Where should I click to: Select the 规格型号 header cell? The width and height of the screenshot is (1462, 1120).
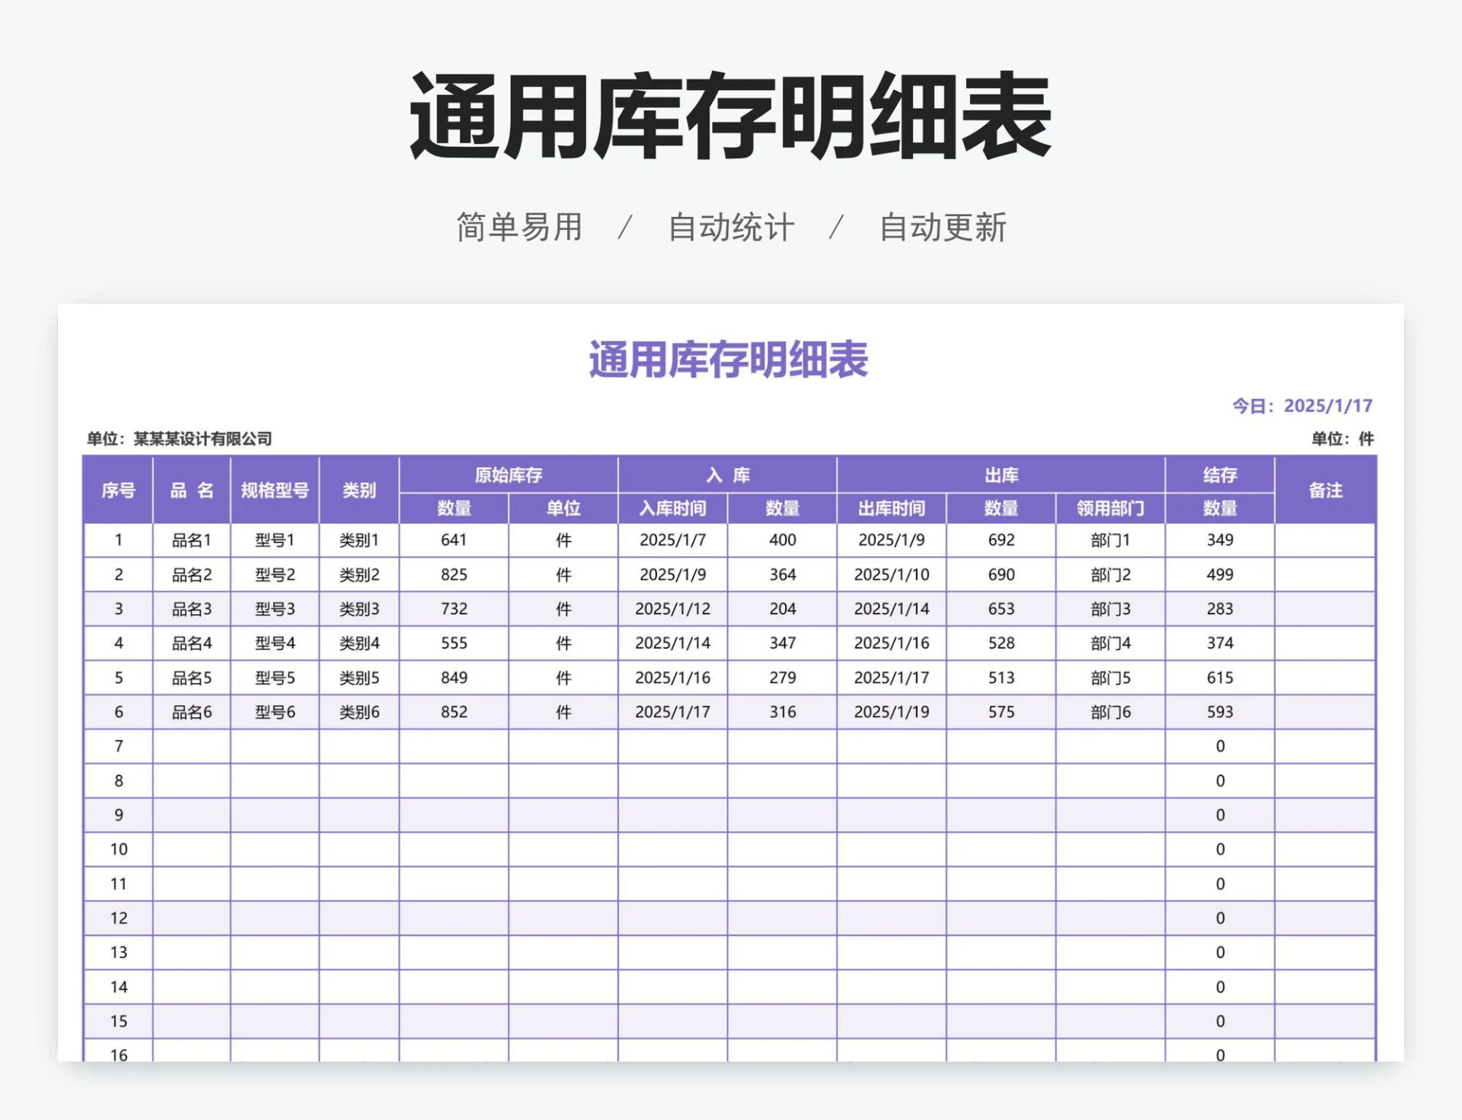click(276, 491)
